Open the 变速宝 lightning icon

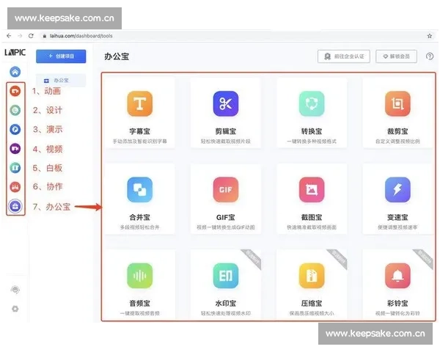[x=397, y=190]
